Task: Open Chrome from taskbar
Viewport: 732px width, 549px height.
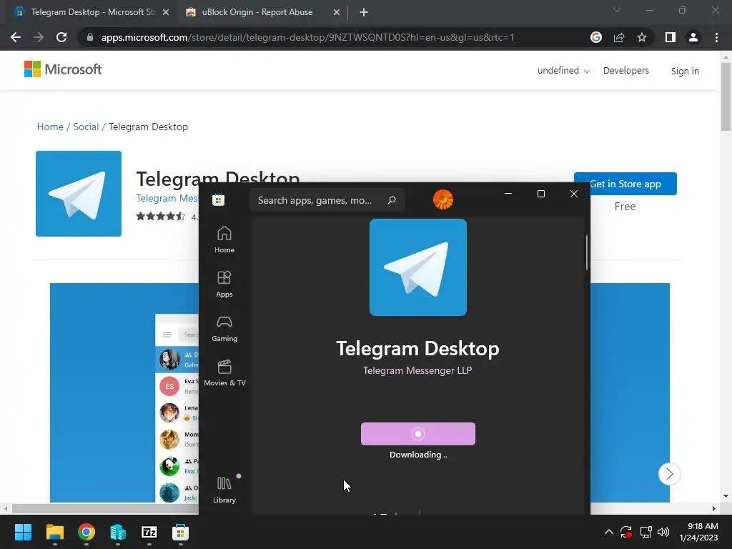Action: pos(86,532)
